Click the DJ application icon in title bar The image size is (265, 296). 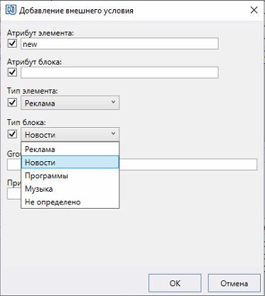tap(11, 10)
